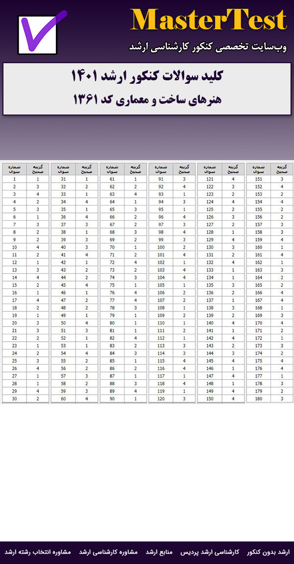Select question number 1 cell

(x=14, y=179)
